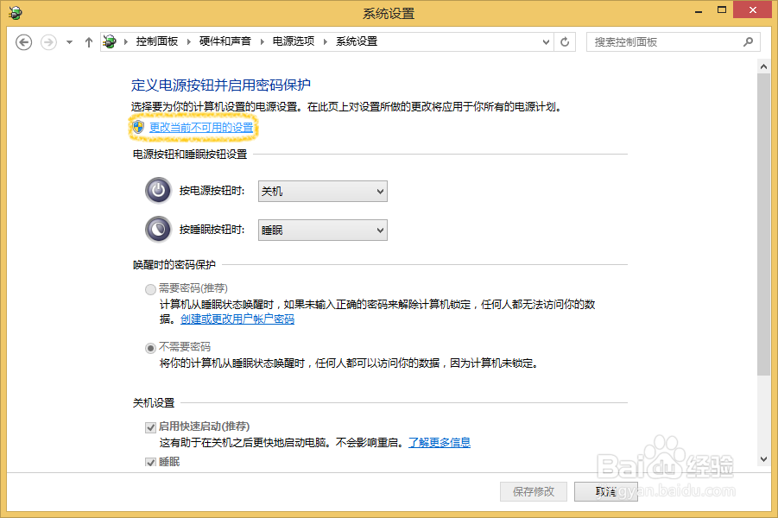Click the shield icon next to 更改当前不可用的设置
778x518 pixels.
point(137,126)
